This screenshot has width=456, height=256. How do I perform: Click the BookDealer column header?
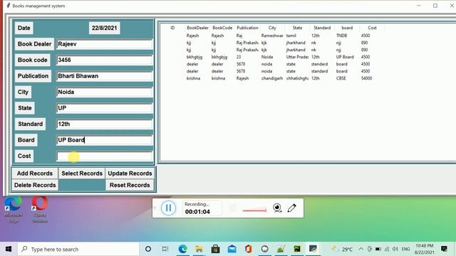tap(197, 28)
